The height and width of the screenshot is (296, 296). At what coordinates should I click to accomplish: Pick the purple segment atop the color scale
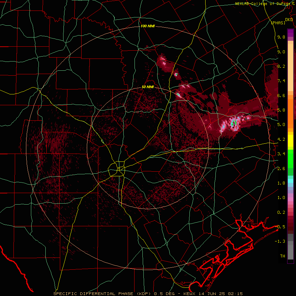pos(290,33)
